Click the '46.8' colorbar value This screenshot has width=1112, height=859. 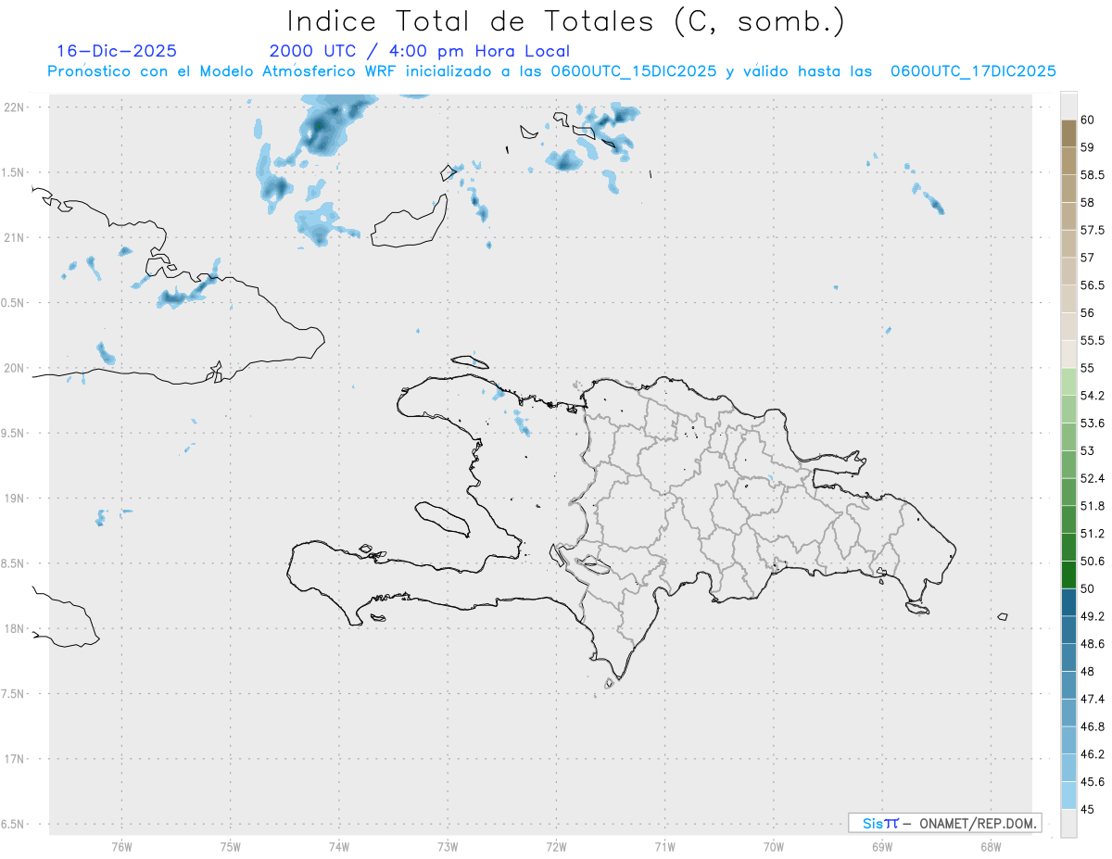coord(1093,726)
